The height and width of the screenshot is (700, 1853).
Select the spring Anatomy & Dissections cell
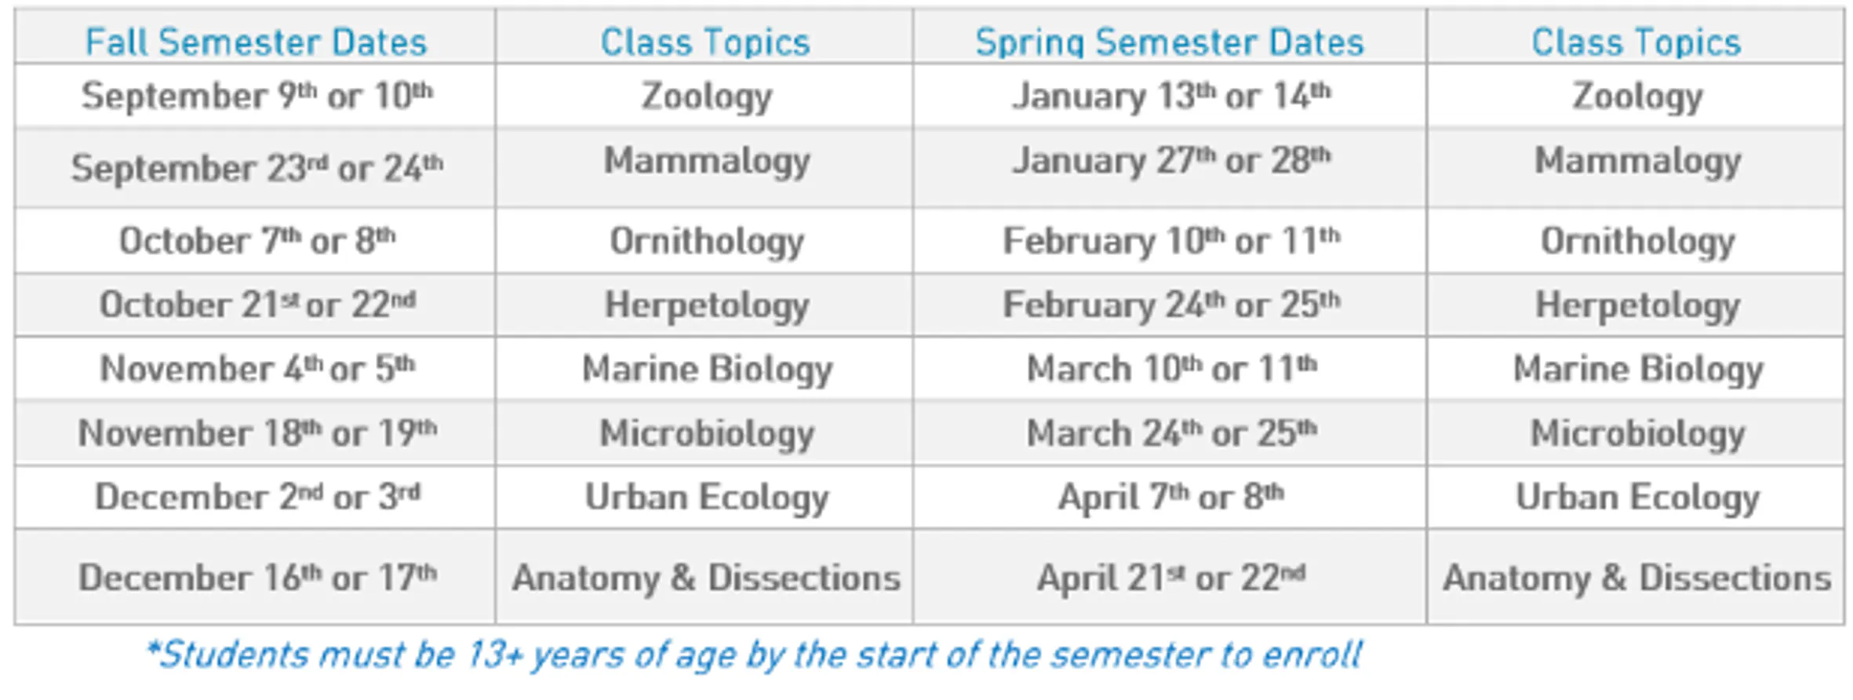pos(1636,578)
